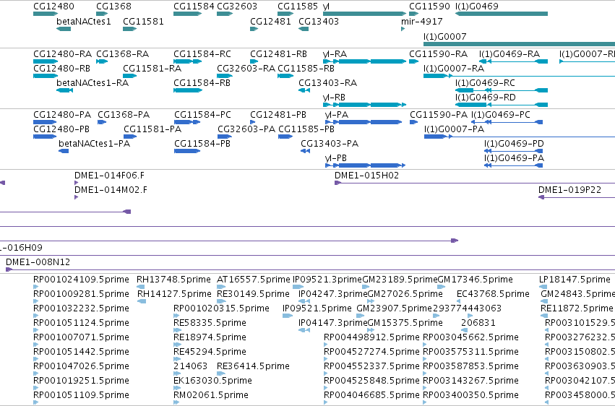Click transcript CG11584-RC
The image size is (615, 406).
pos(187,61)
